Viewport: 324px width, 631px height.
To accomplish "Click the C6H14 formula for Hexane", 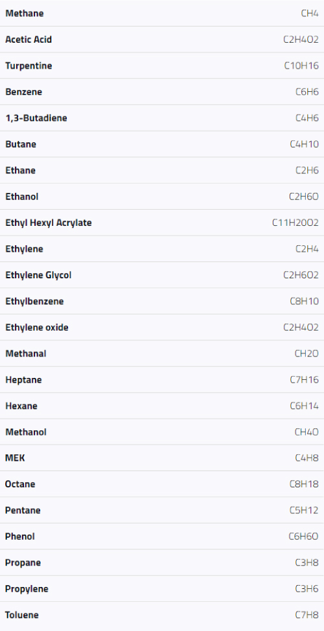I will point(305,406).
